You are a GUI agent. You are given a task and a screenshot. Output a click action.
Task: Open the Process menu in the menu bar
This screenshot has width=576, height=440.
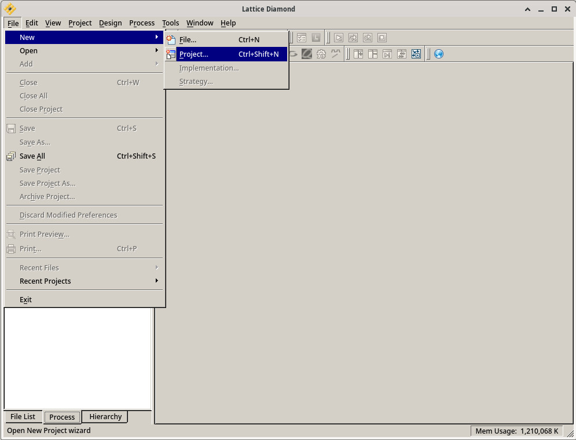[x=142, y=23]
